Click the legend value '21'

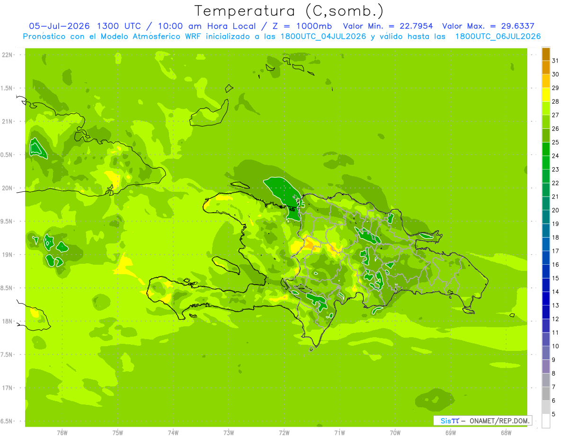coord(555,197)
